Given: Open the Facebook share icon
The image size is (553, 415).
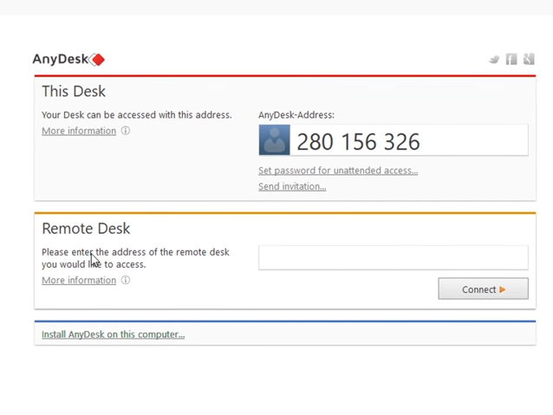Looking at the screenshot, I should 511,59.
